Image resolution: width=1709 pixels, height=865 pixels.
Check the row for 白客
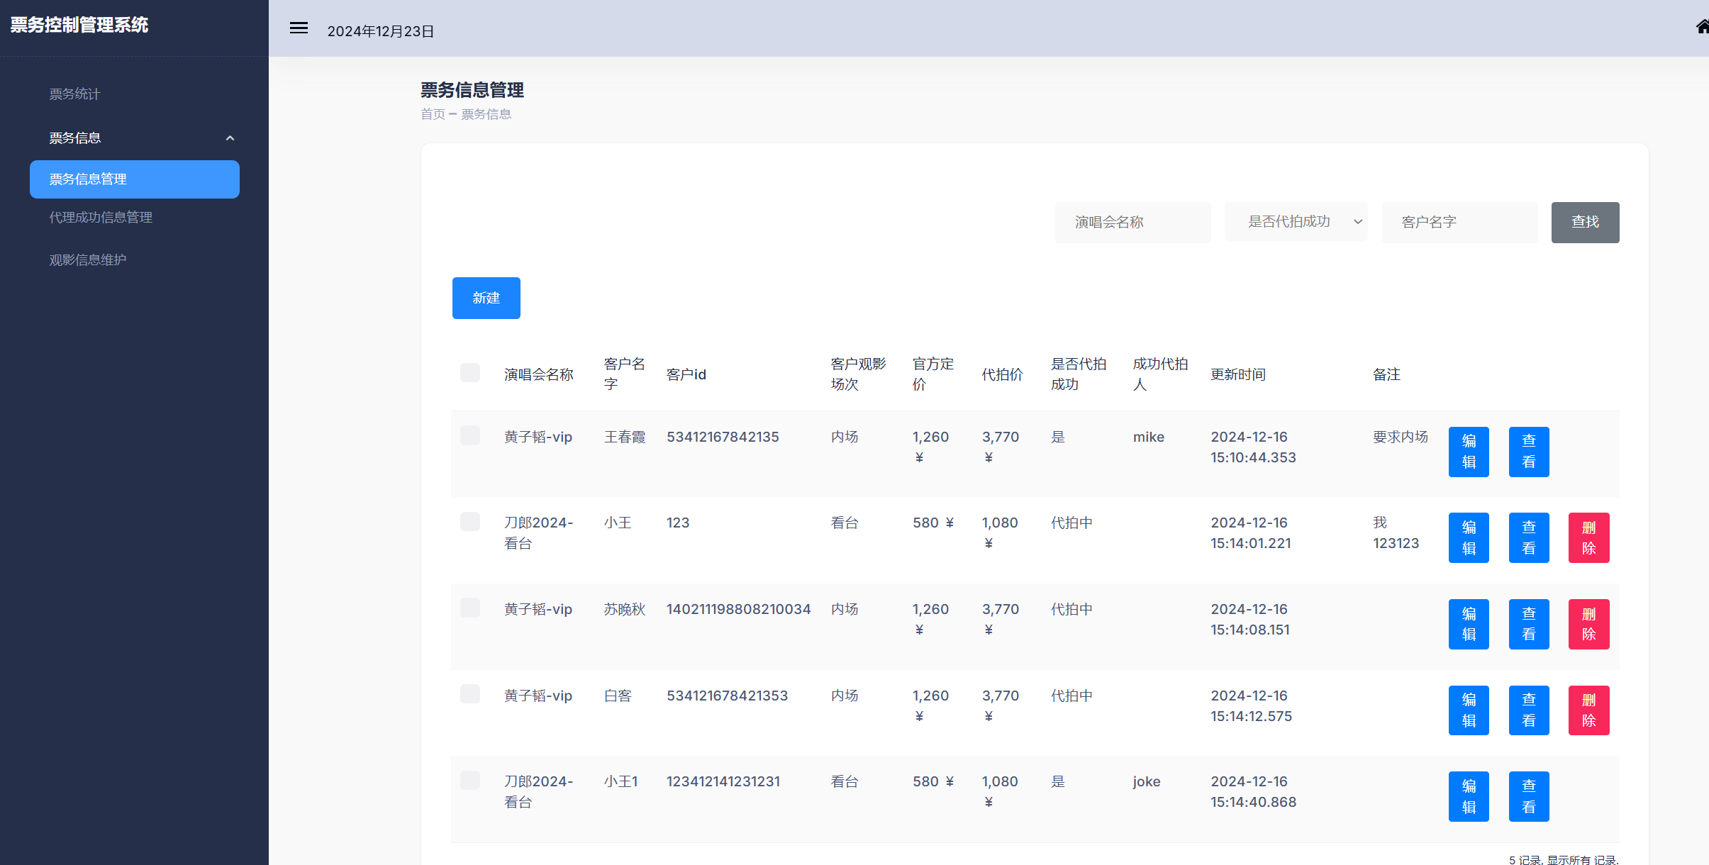pos(470,694)
